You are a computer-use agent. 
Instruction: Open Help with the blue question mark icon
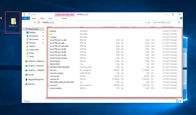coord(181,18)
